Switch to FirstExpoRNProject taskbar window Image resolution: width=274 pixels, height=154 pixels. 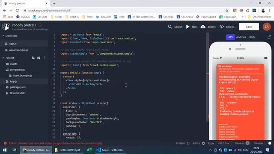[68, 150]
